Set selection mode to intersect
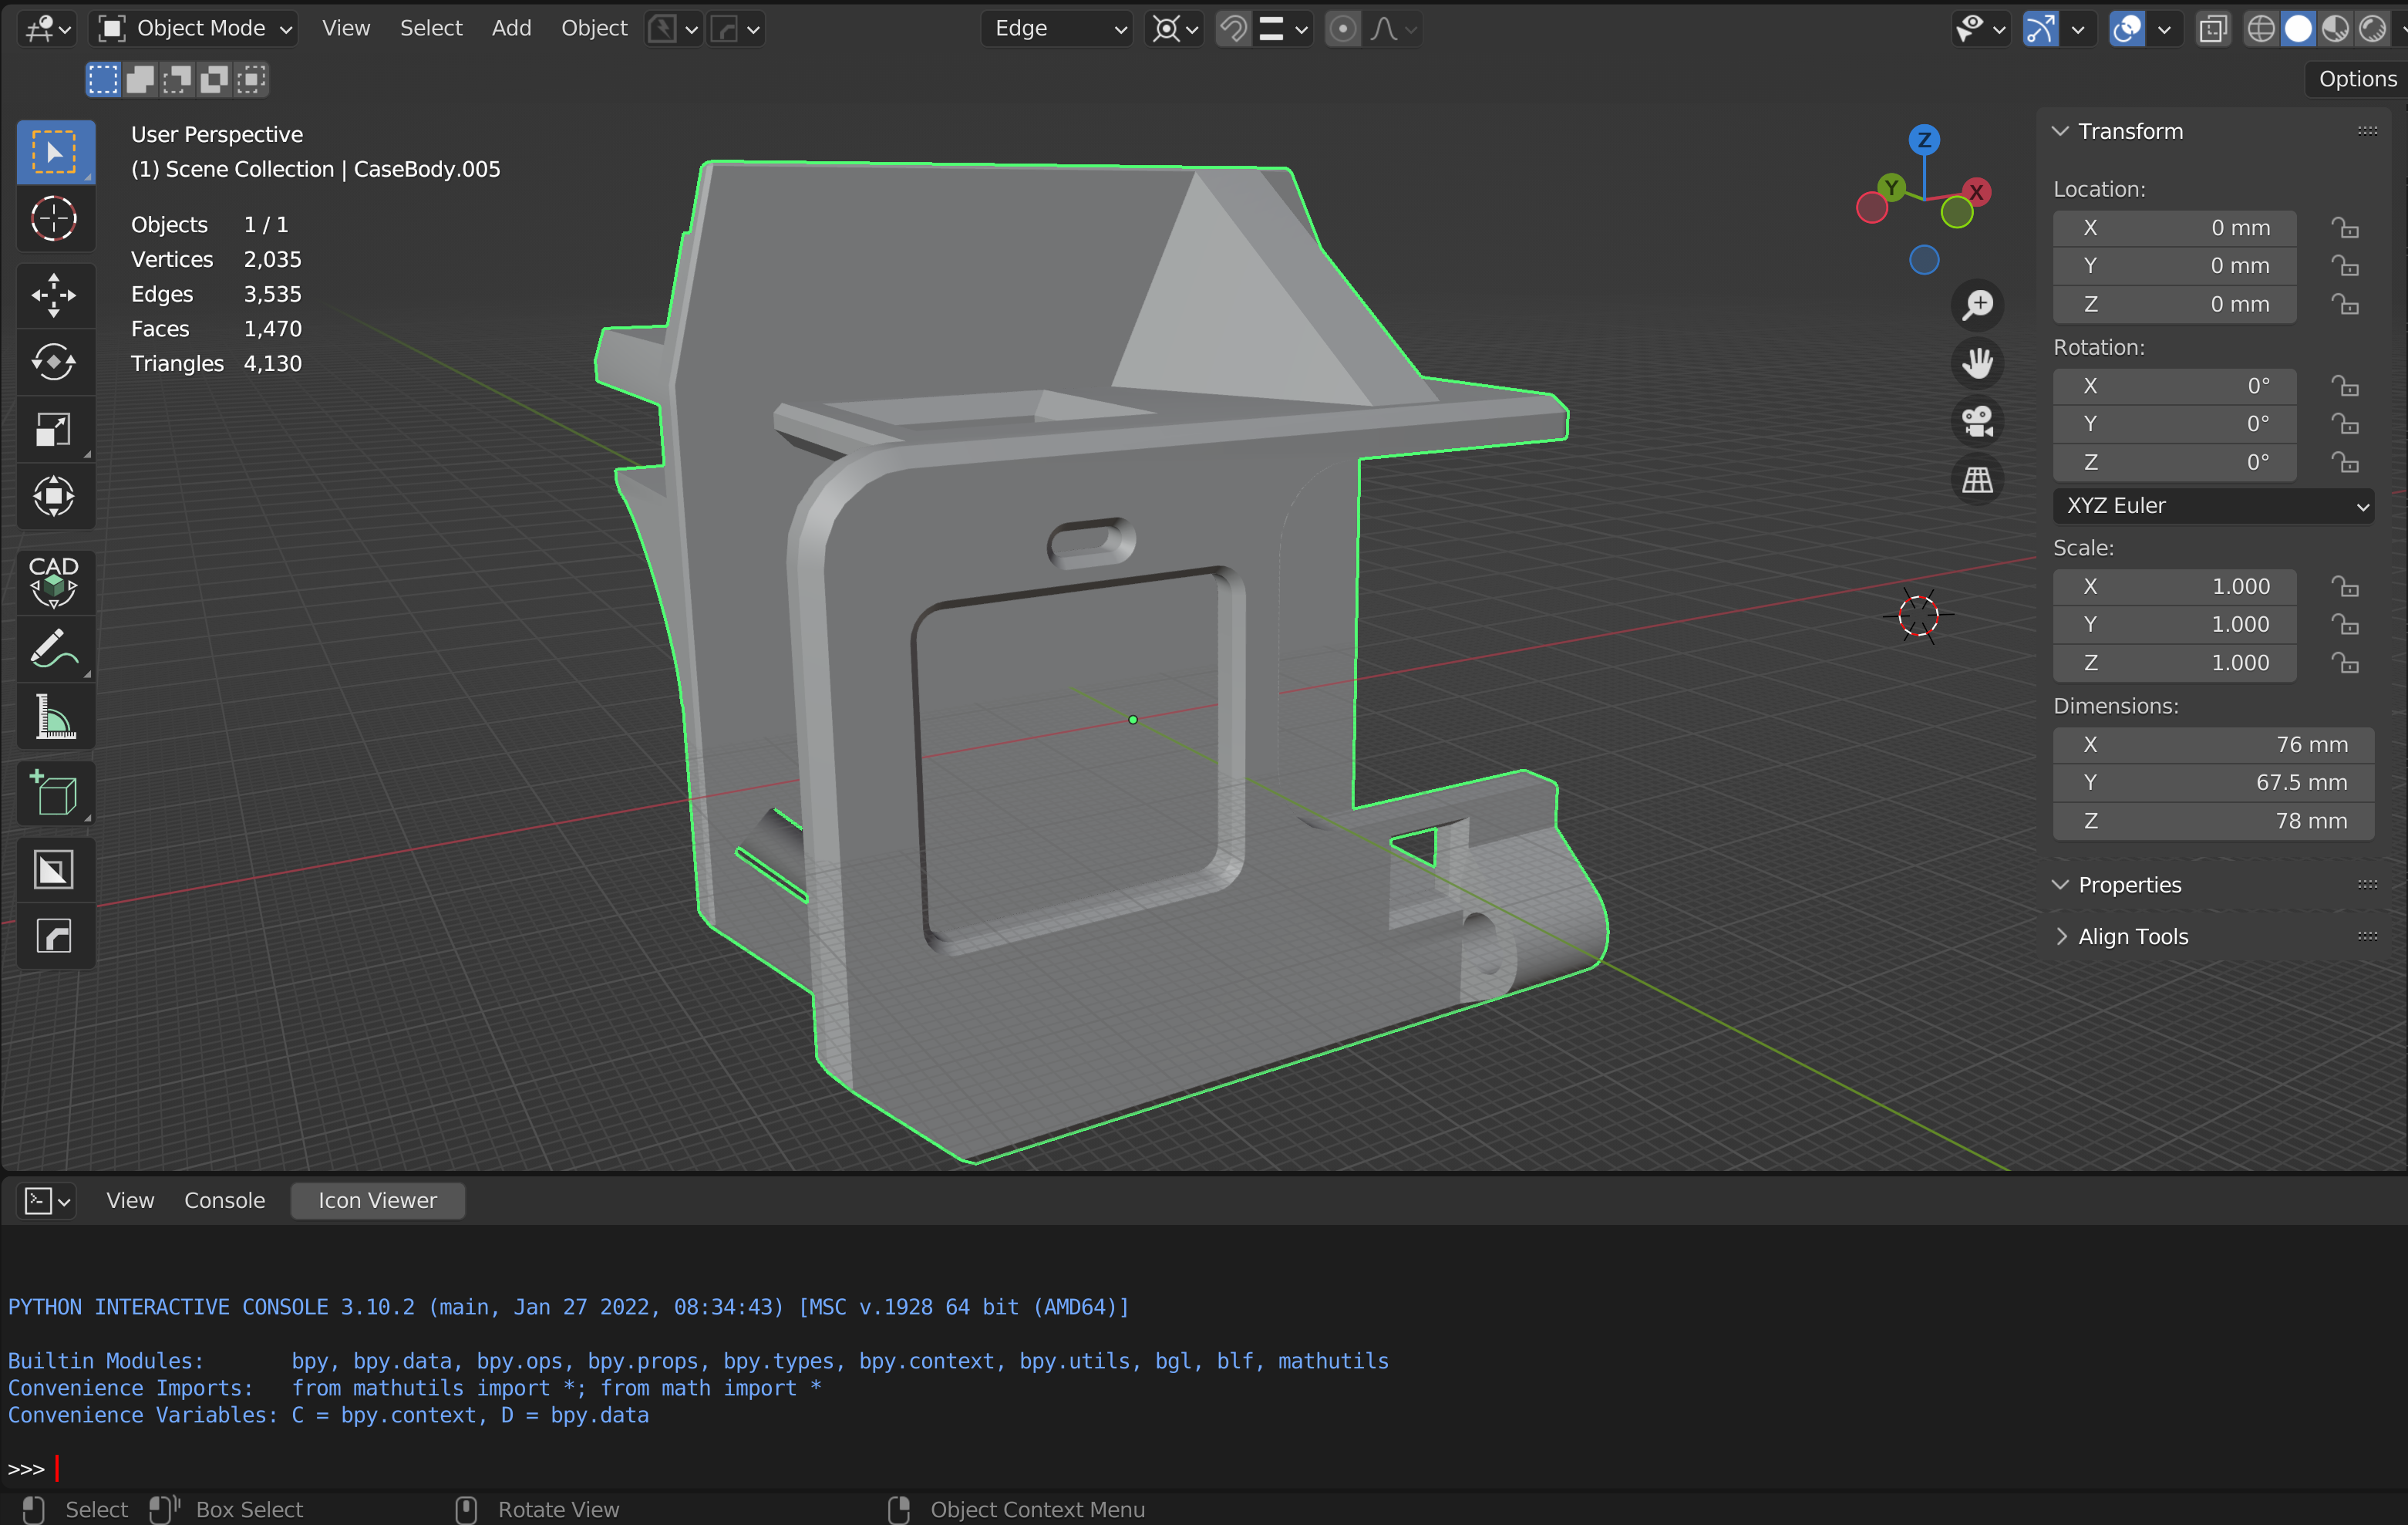 point(251,80)
